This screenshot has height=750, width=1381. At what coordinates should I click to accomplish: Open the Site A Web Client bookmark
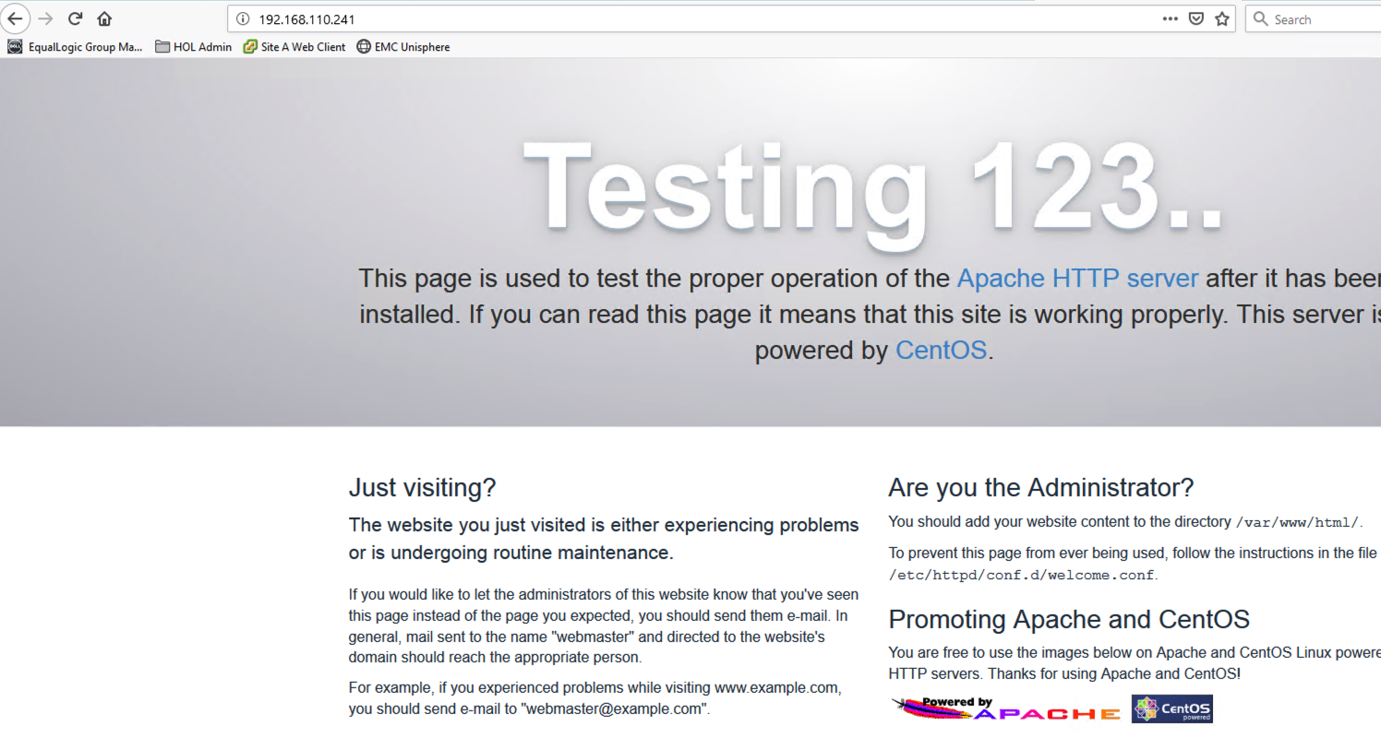click(294, 47)
